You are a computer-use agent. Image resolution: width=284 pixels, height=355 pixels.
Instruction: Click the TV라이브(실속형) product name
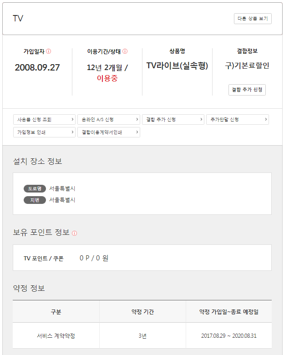pyautogui.click(x=177, y=66)
